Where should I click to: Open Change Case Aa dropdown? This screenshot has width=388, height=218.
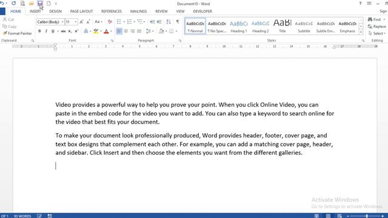101,22
